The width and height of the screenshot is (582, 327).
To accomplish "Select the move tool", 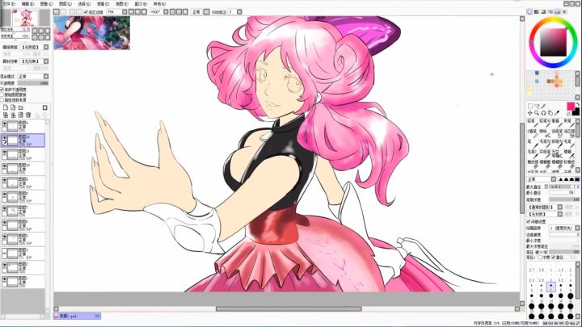I will coord(530,113).
